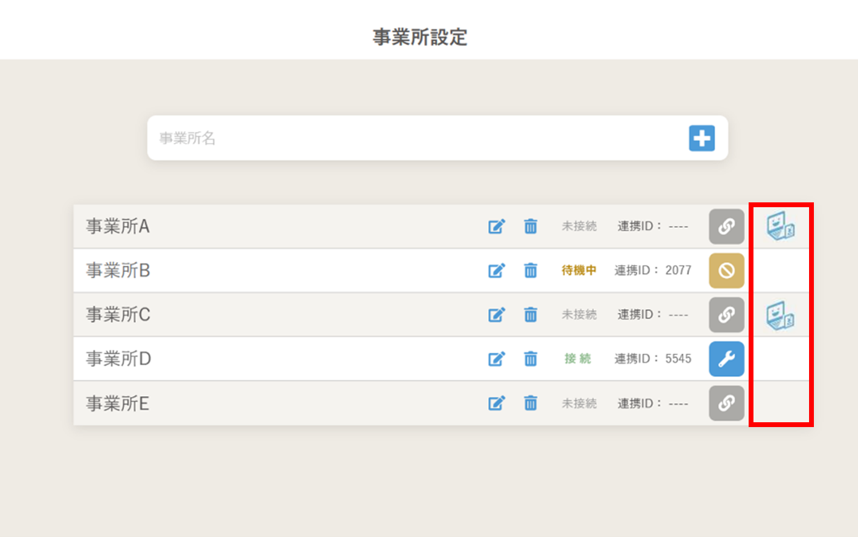The height and width of the screenshot is (537, 858).
Task: Open the computer device icon for 事業所C
Action: pos(780,315)
